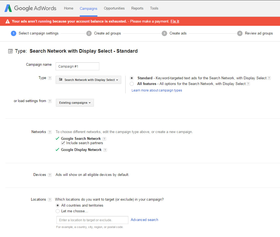Open Search Network with Display Select dropdown
280x237 pixels.
(x=88, y=80)
